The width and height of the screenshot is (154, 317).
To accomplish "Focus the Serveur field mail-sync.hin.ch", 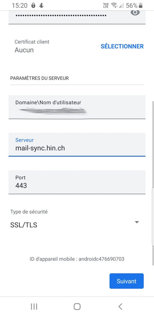I will tap(77, 145).
